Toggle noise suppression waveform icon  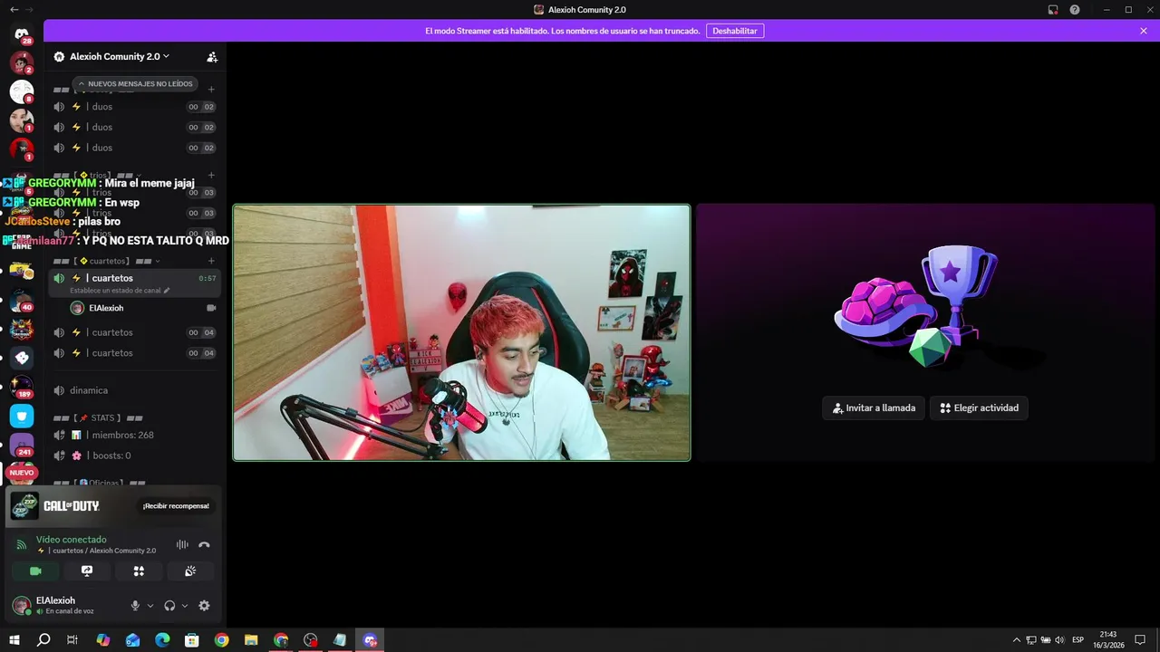click(182, 544)
